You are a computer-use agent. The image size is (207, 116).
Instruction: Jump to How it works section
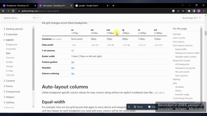tap(179, 38)
